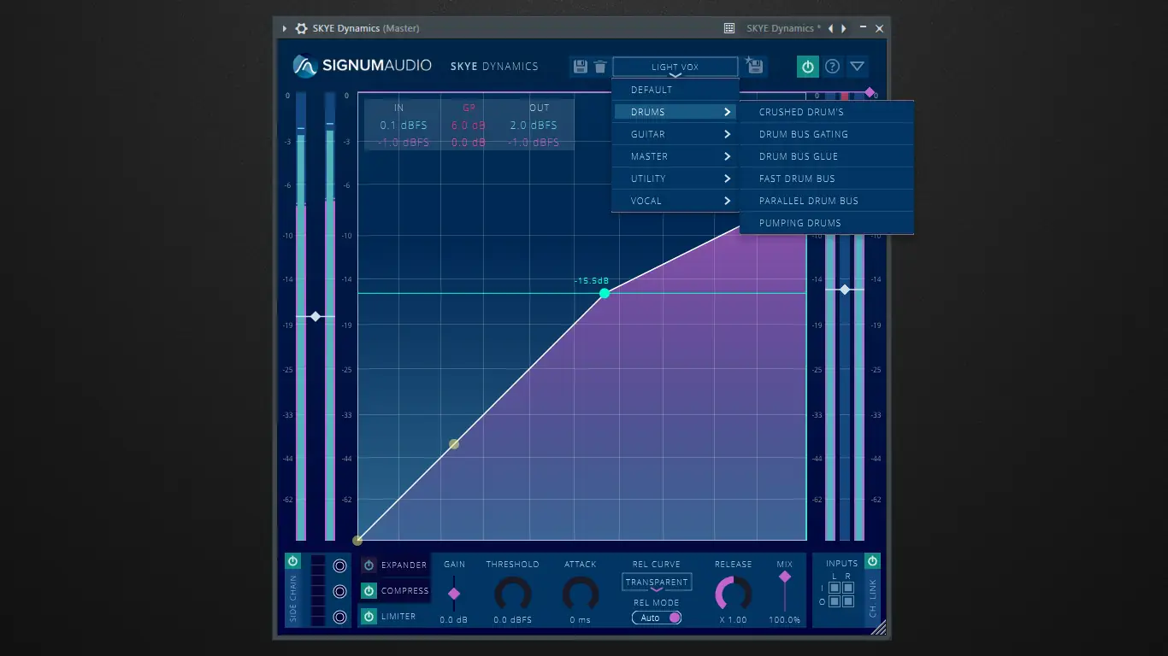Open the LIGHT VOX preset dropdown
1168x656 pixels.
[675, 67]
